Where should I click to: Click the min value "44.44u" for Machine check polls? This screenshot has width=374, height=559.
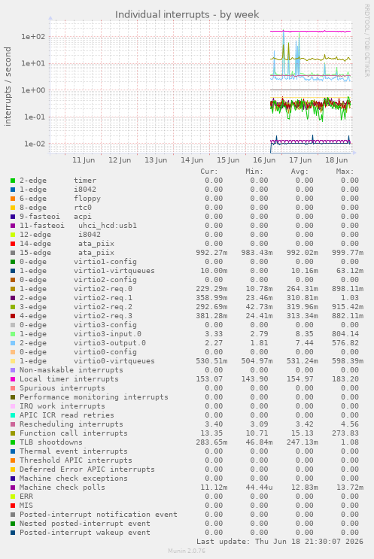coord(259,488)
